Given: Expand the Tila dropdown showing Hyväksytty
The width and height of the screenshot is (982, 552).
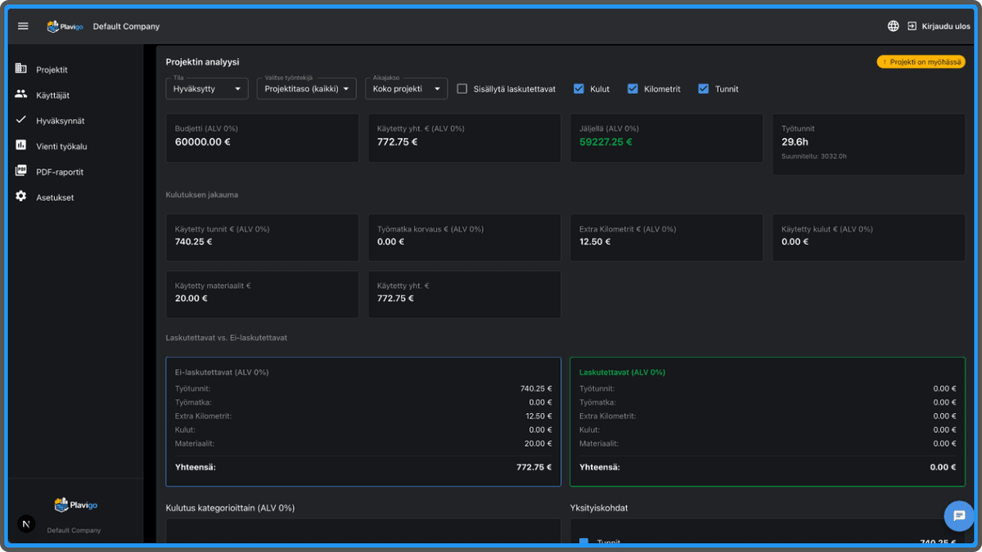Looking at the screenshot, I should coord(206,88).
